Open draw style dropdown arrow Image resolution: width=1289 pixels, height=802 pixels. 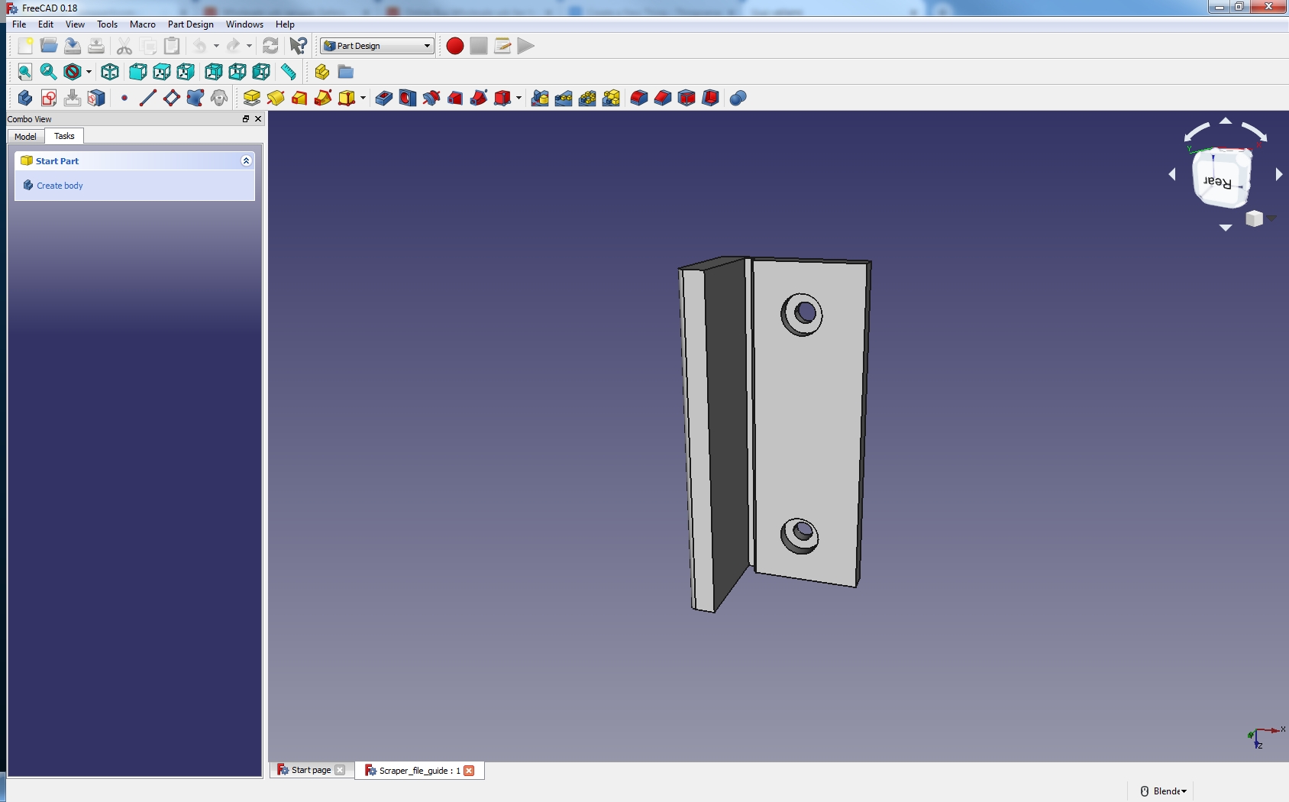coord(89,72)
